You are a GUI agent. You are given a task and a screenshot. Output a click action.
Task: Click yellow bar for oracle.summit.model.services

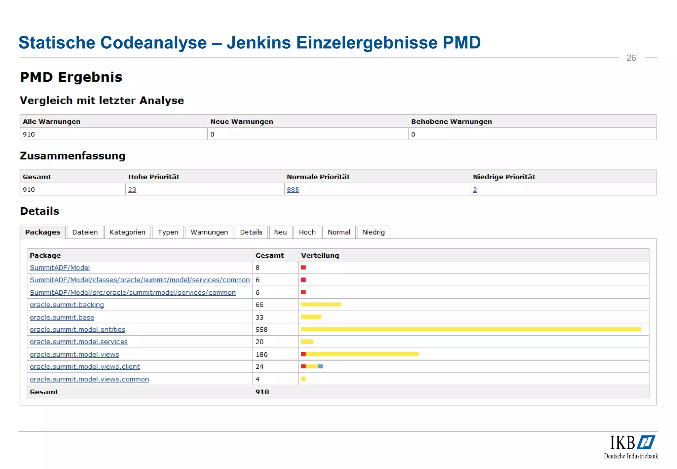(307, 342)
